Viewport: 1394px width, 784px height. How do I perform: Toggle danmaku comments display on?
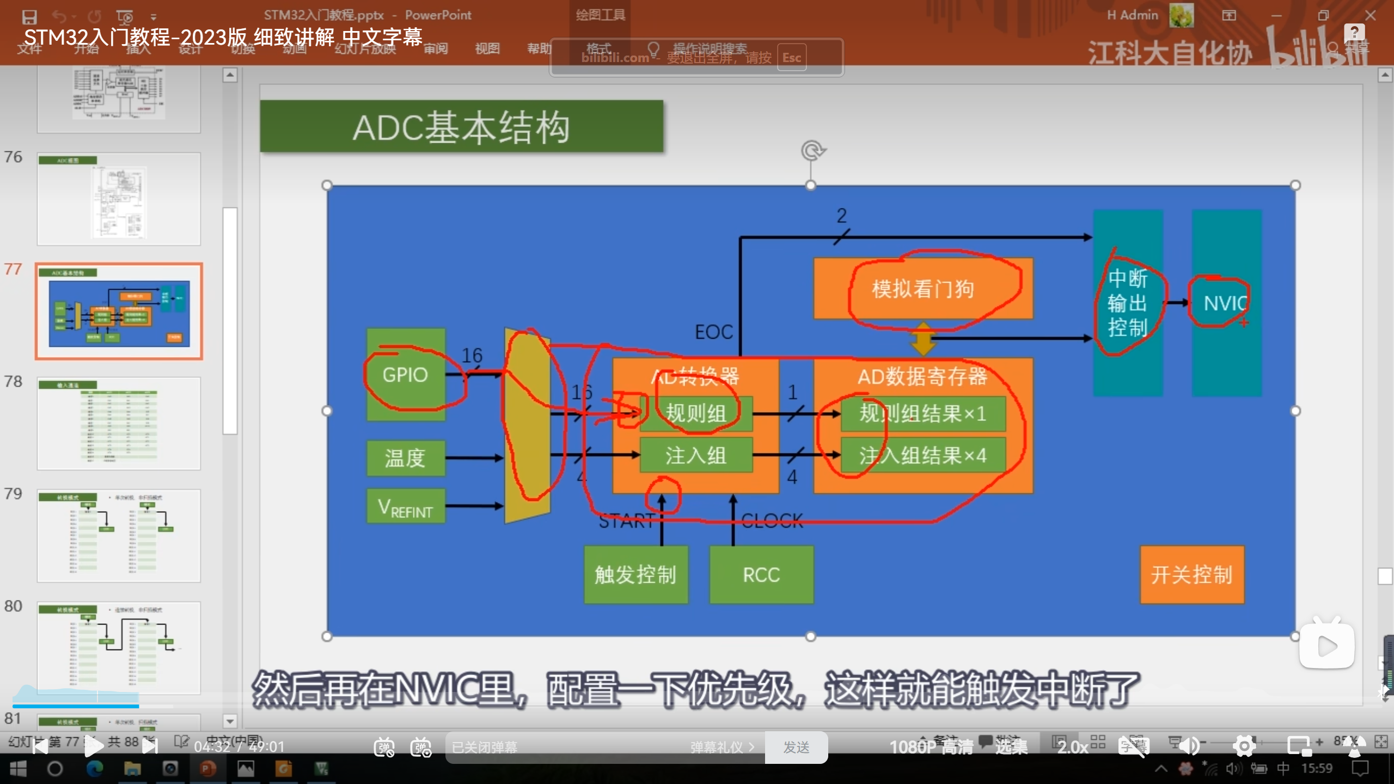point(384,747)
